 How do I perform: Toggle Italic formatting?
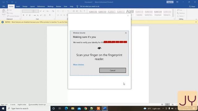pyautogui.click(x=27, y=15)
